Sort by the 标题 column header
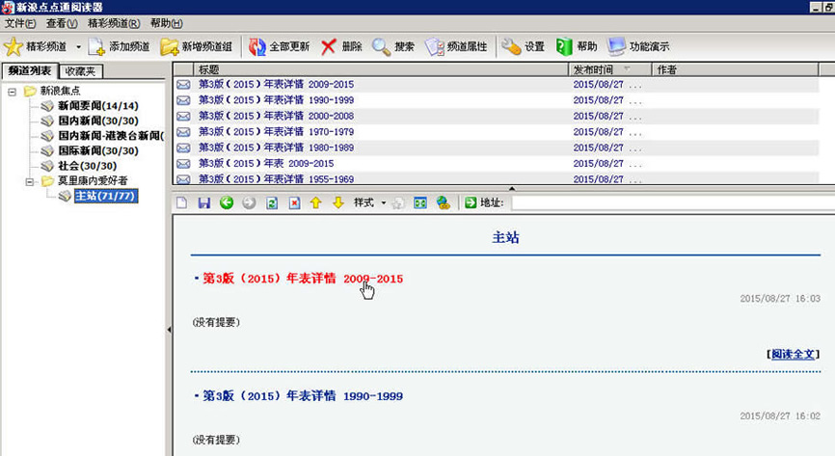 tap(381, 69)
